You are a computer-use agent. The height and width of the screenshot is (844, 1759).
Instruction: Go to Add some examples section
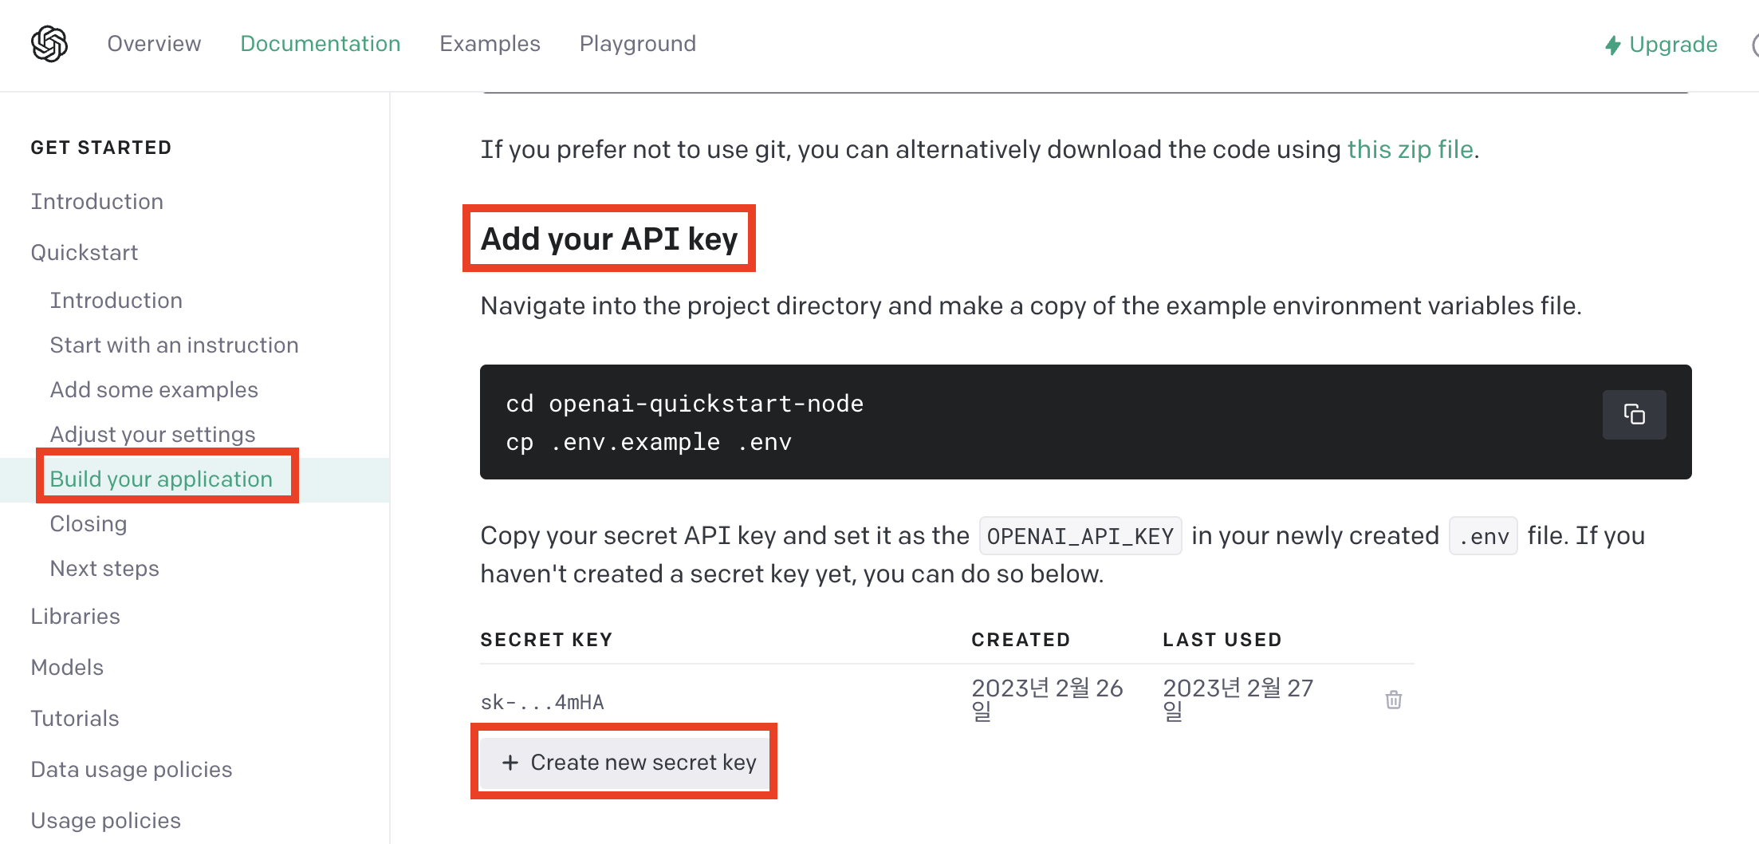coord(154,389)
